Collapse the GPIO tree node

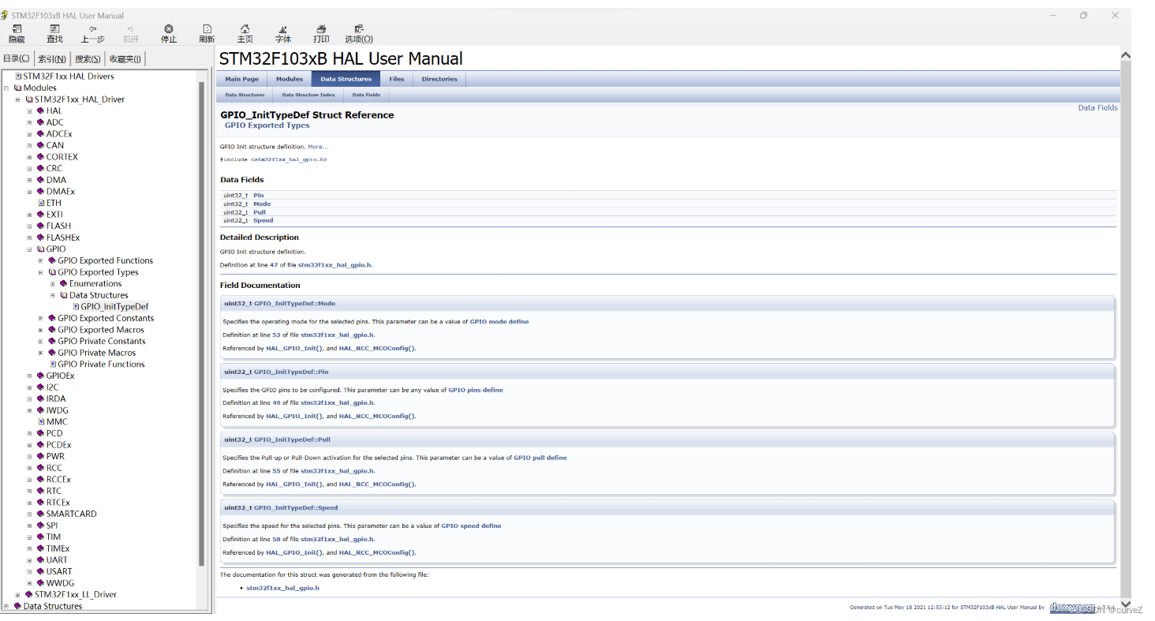click(x=29, y=249)
